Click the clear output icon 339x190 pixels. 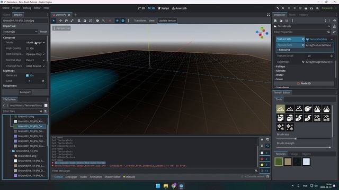262,139
